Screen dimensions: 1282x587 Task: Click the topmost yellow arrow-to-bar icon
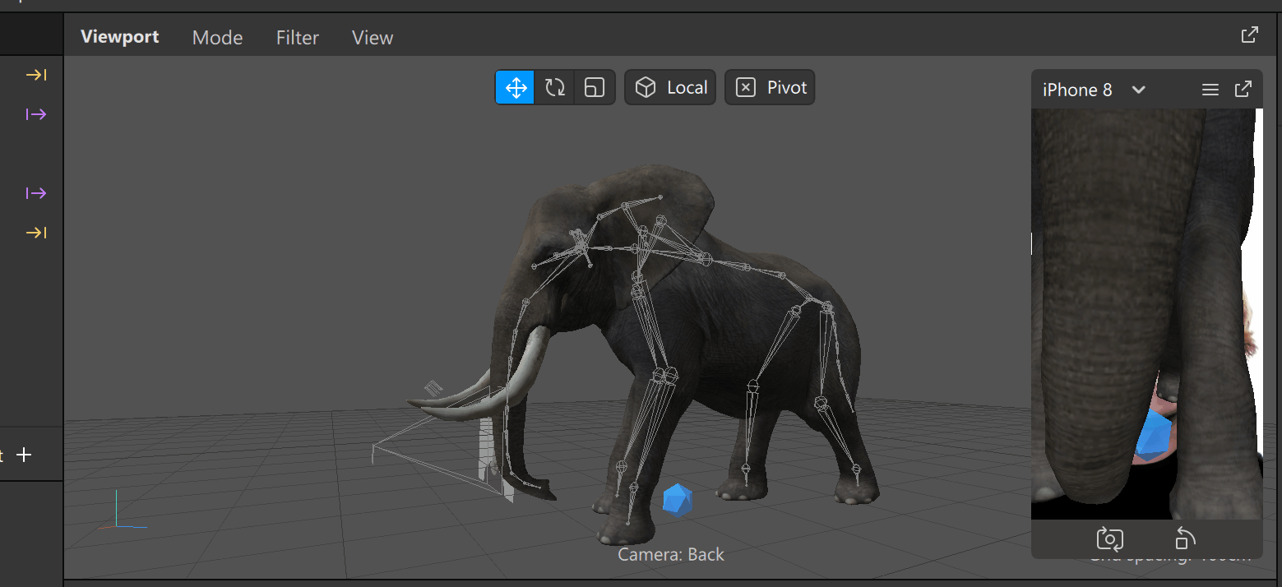[x=35, y=75]
